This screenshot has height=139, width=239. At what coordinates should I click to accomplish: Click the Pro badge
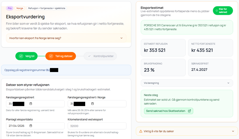point(10,8)
